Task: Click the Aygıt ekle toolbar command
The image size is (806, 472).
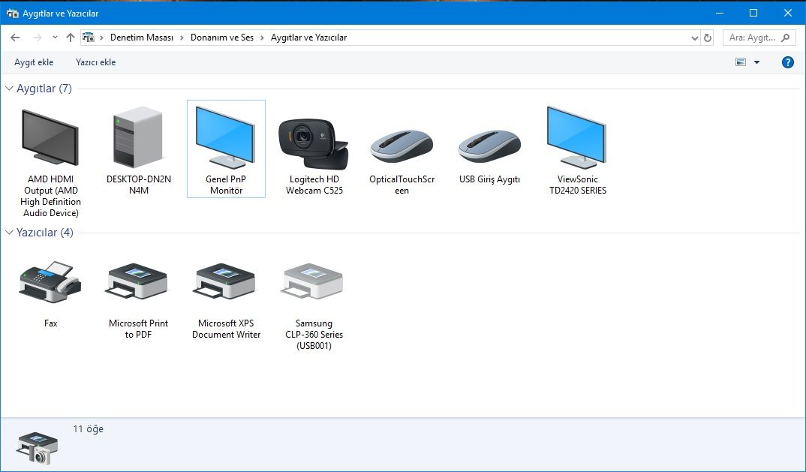Action: 34,62
